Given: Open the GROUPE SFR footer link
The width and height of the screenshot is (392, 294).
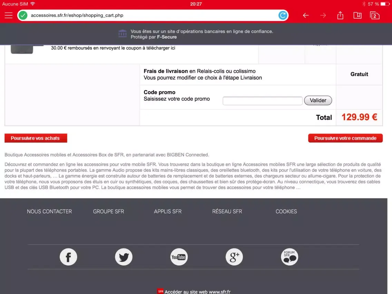Looking at the screenshot, I should [x=108, y=212].
